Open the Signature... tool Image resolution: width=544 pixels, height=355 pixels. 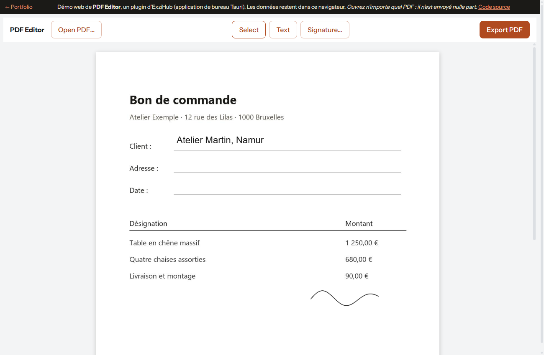tap(325, 30)
